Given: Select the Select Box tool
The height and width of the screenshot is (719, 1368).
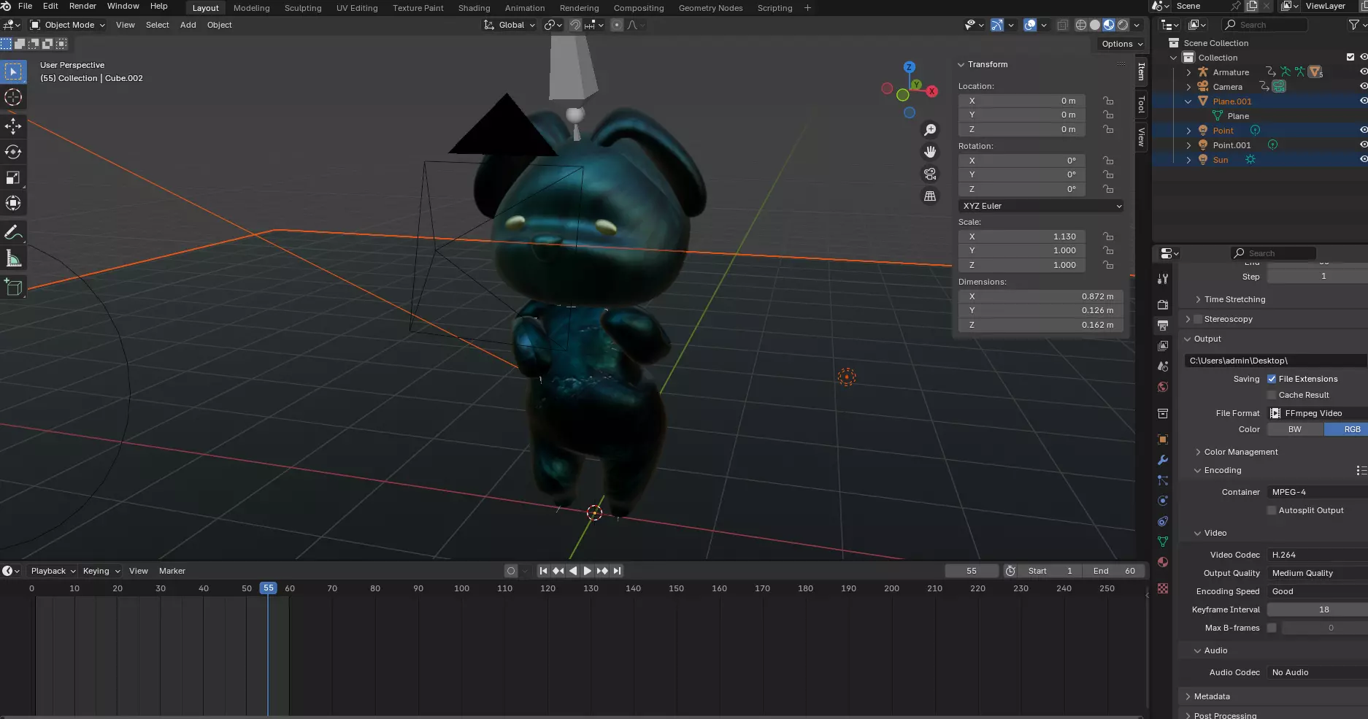Looking at the screenshot, I should (x=13, y=72).
